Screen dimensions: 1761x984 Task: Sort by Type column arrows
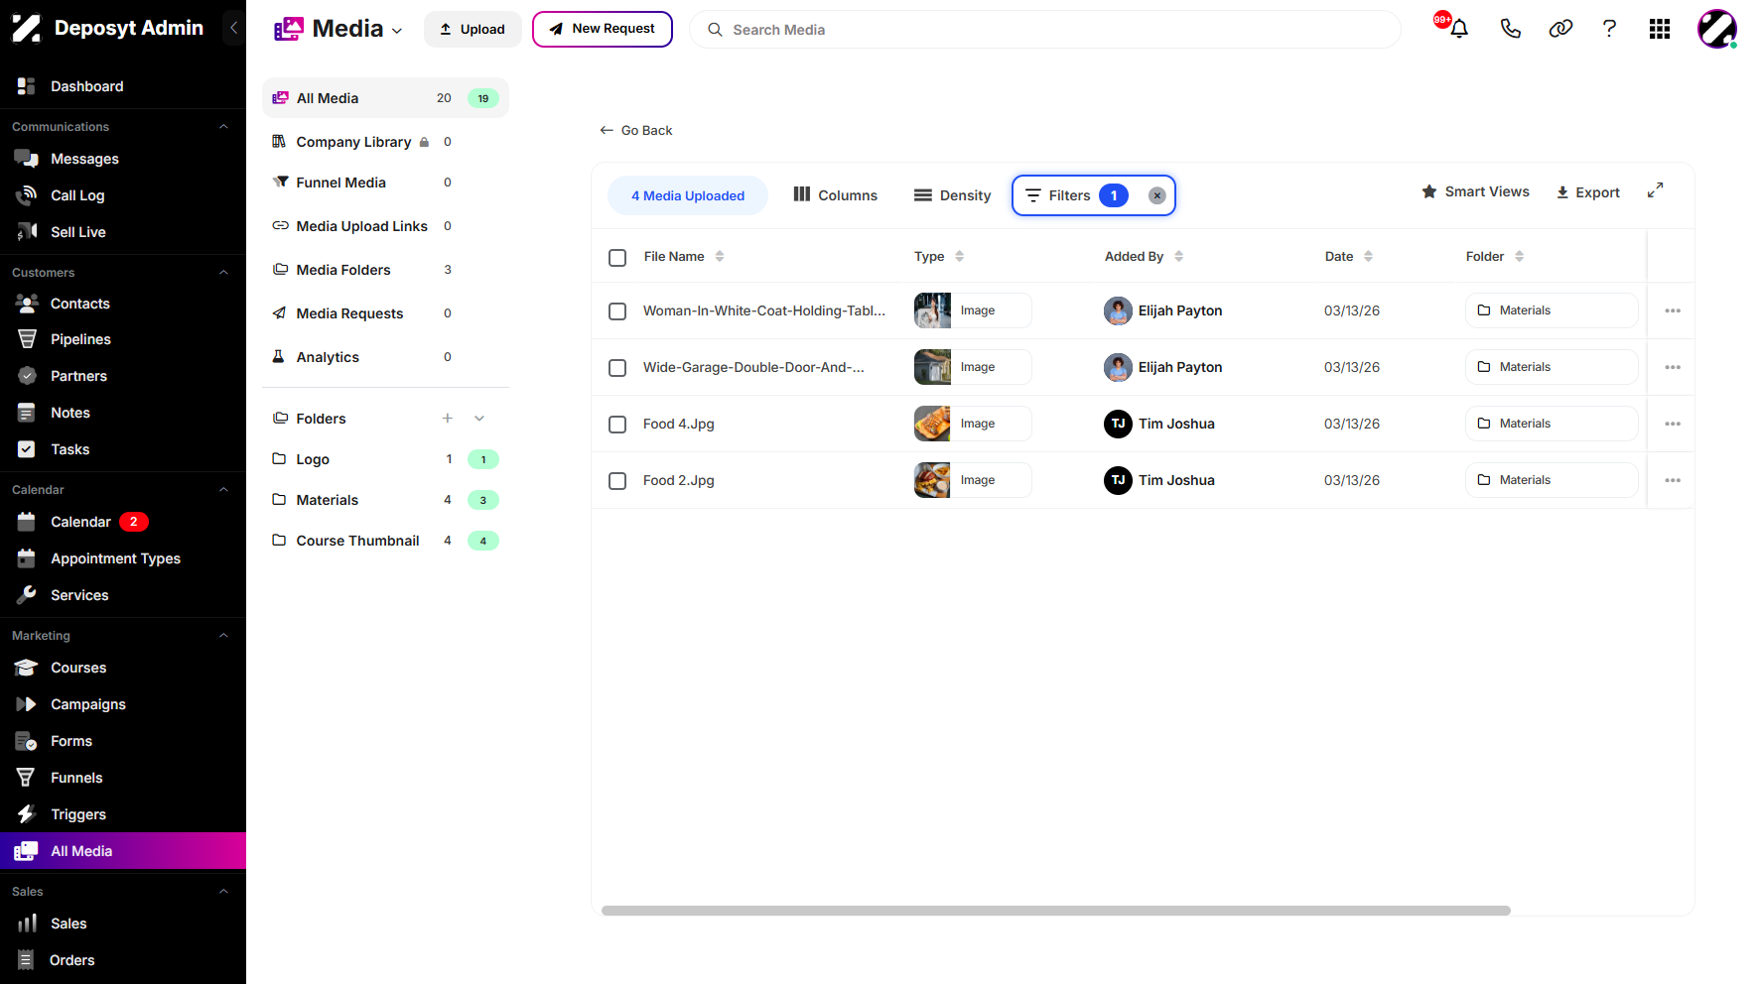pyautogui.click(x=959, y=256)
